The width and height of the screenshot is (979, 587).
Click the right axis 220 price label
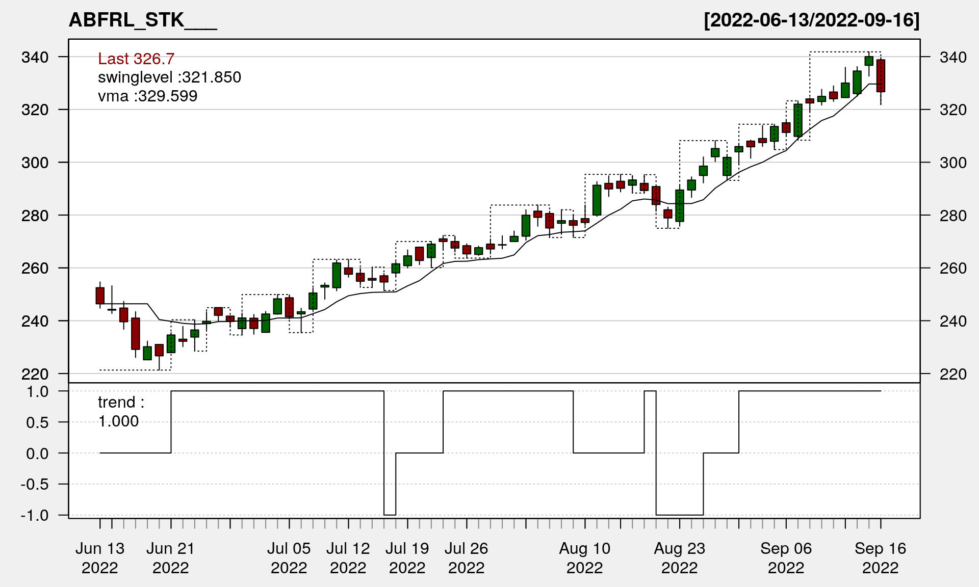coord(953,374)
